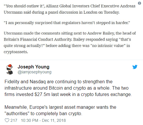Click the word cryptoassets ending the article
Screen dimensions: 143x125
coord(16,52)
